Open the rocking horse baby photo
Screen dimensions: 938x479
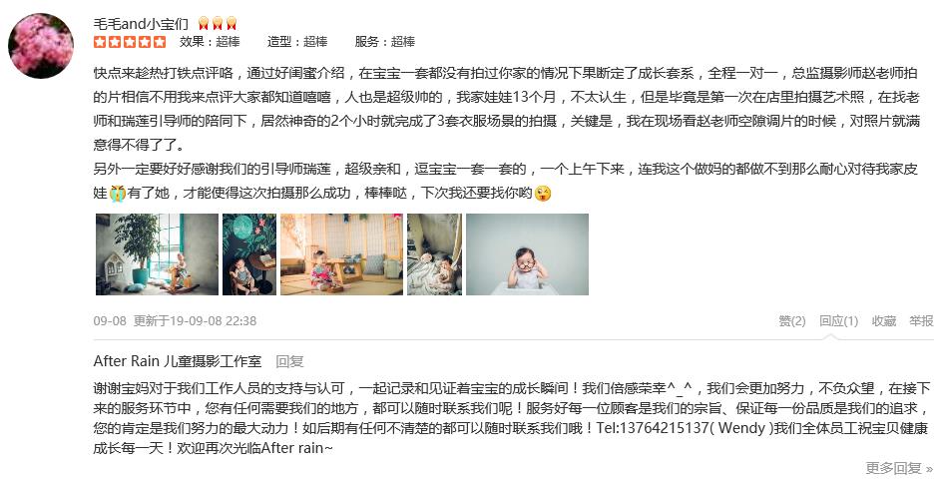158,254
